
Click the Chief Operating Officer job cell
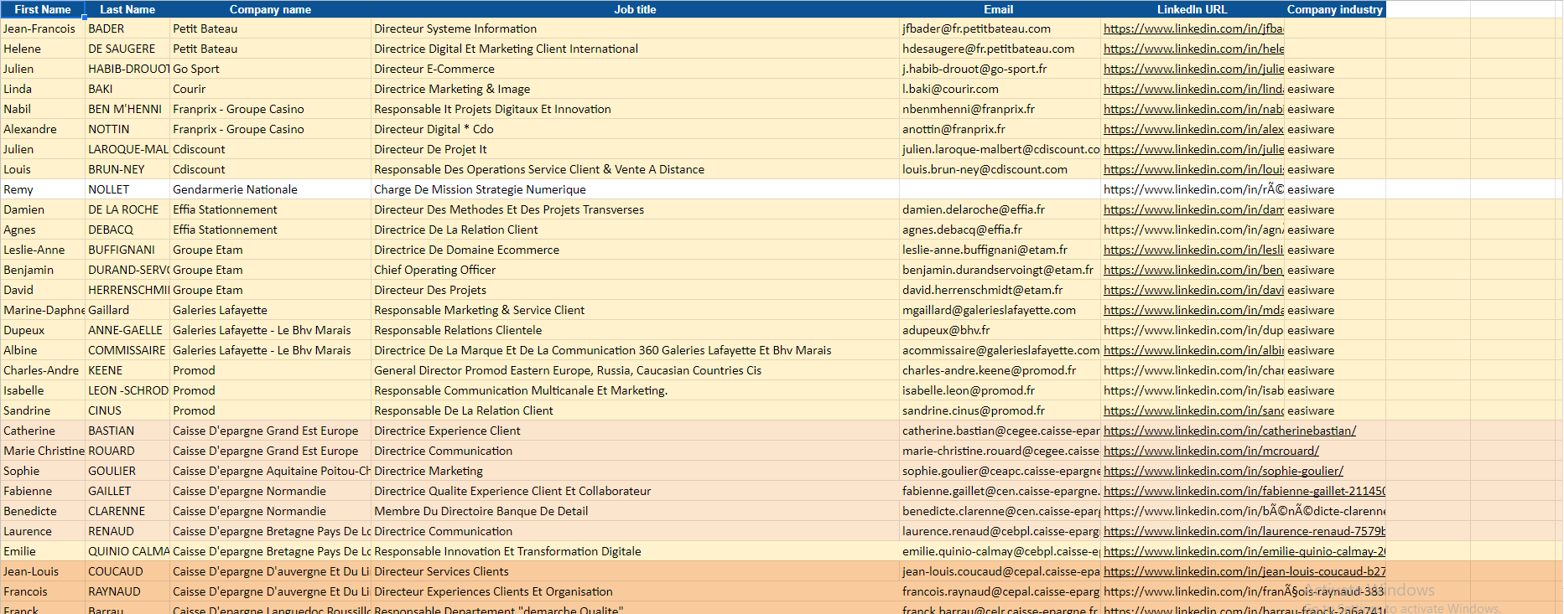coord(434,270)
